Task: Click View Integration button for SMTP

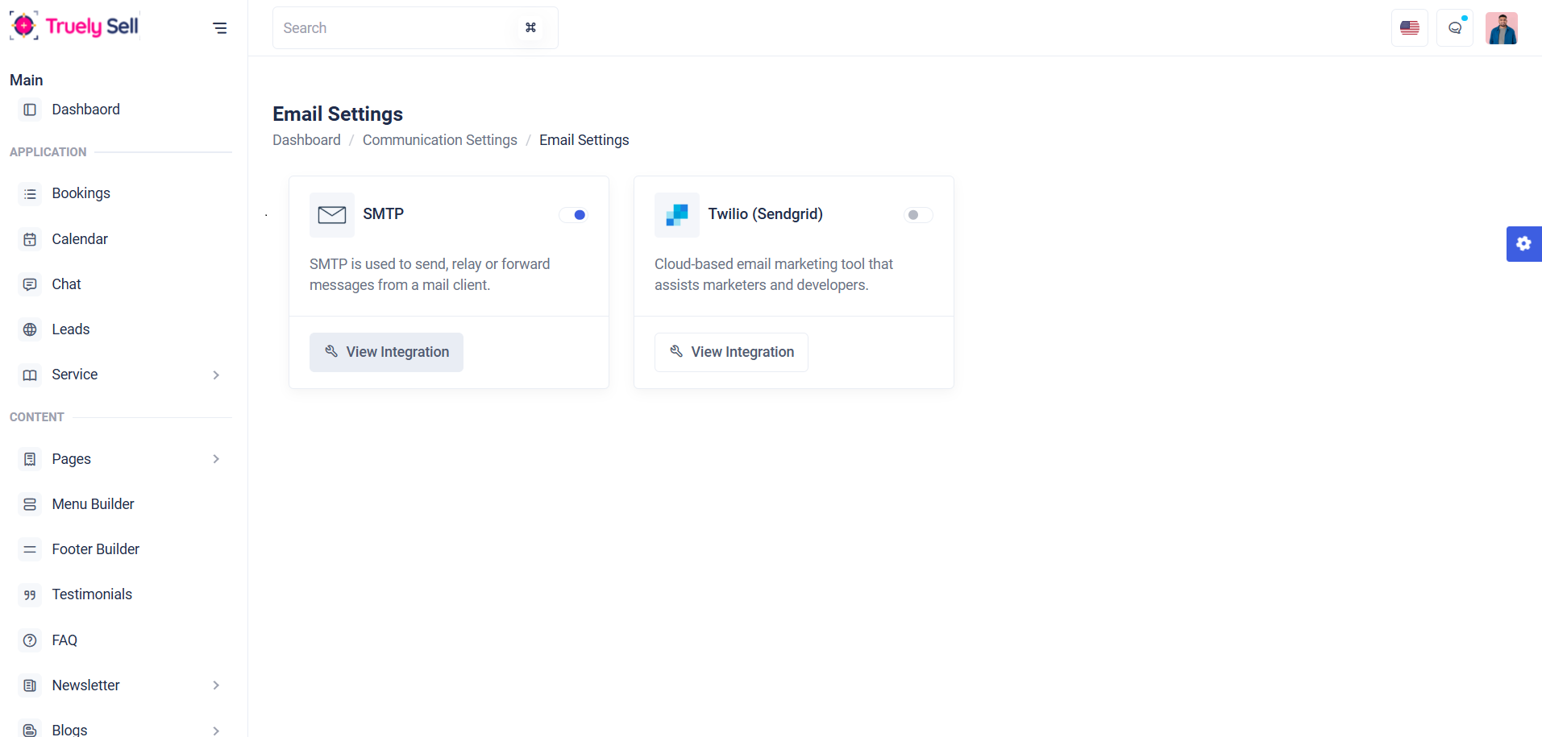Action: pos(386,352)
